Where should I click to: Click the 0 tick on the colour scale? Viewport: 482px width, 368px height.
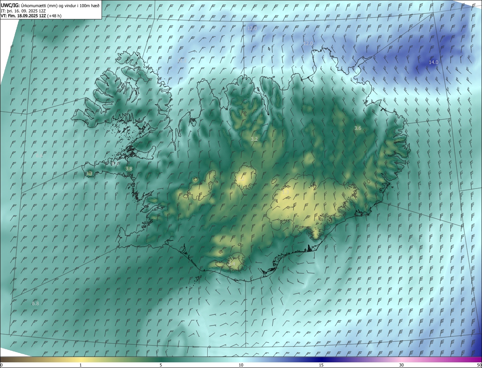coord(2,365)
